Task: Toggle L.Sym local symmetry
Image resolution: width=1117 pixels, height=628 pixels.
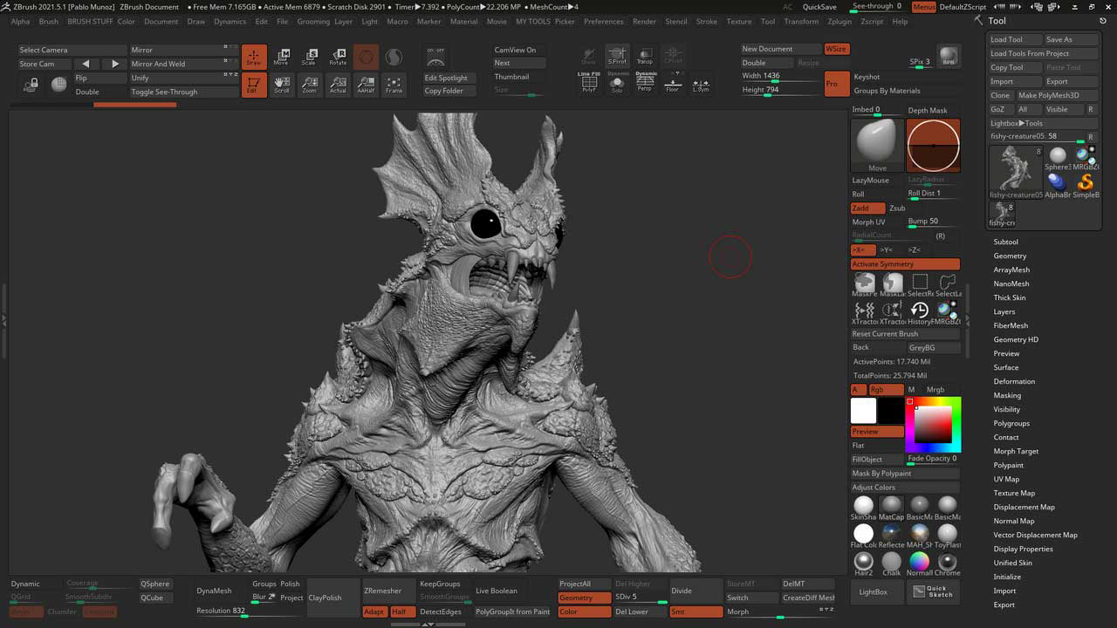Action: tap(701, 84)
